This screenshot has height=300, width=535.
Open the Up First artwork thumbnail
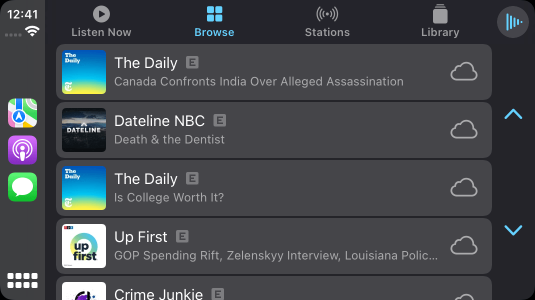pos(84,246)
